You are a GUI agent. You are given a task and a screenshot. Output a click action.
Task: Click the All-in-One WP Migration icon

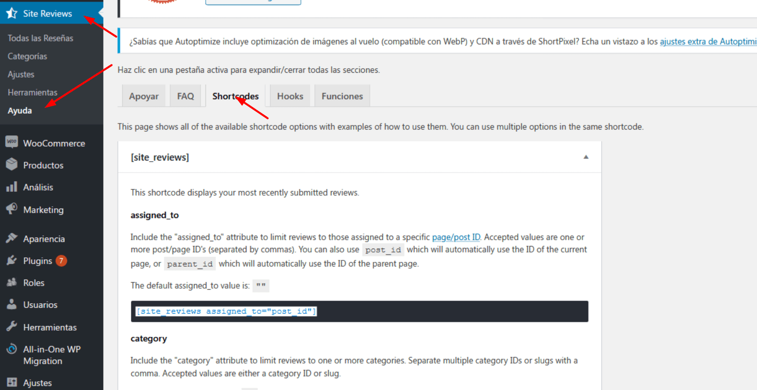click(x=11, y=349)
